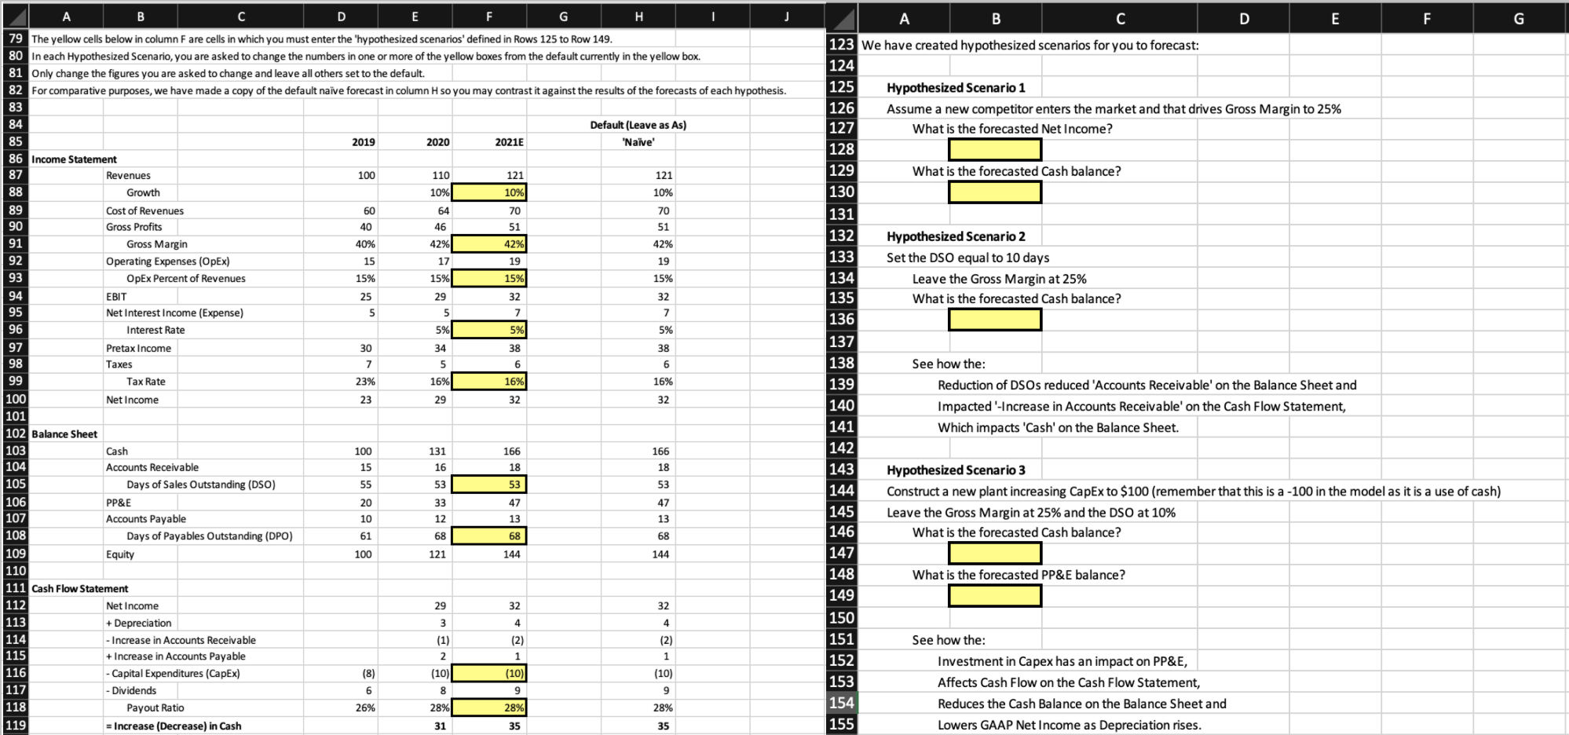Click the 'Net Interest Income (Expense)' label
This screenshot has width=1569, height=735.
[x=174, y=313]
